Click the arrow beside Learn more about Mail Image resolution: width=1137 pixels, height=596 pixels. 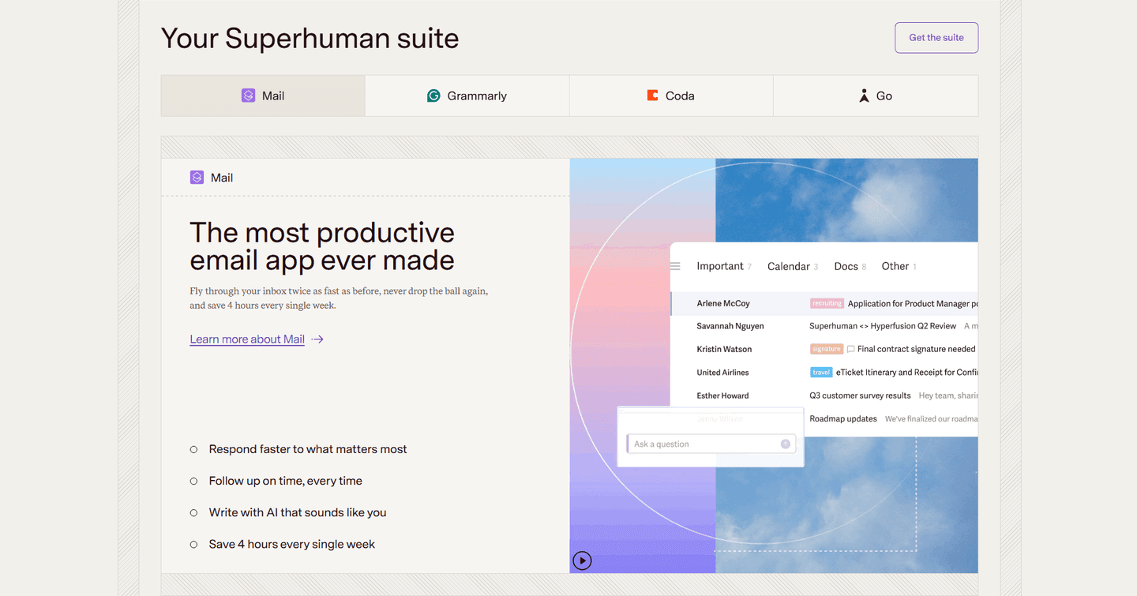click(317, 339)
